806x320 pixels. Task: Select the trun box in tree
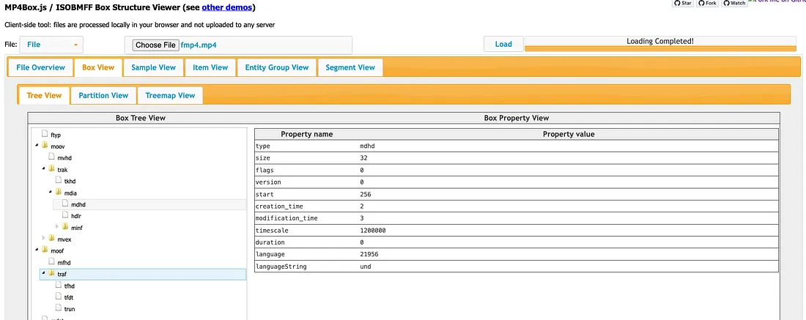pyautogui.click(x=70, y=309)
